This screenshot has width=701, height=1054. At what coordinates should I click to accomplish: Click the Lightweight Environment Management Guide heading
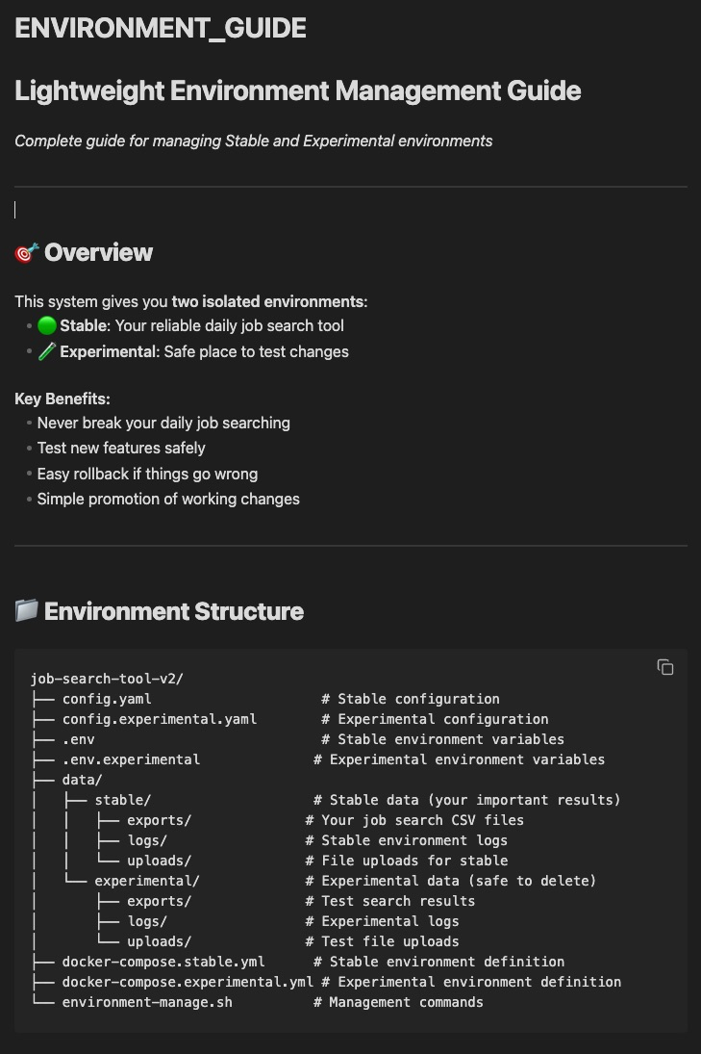[298, 91]
